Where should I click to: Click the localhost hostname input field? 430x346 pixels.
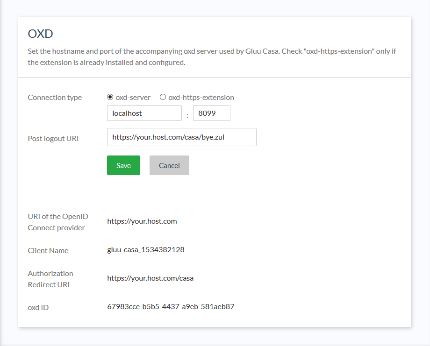(144, 113)
